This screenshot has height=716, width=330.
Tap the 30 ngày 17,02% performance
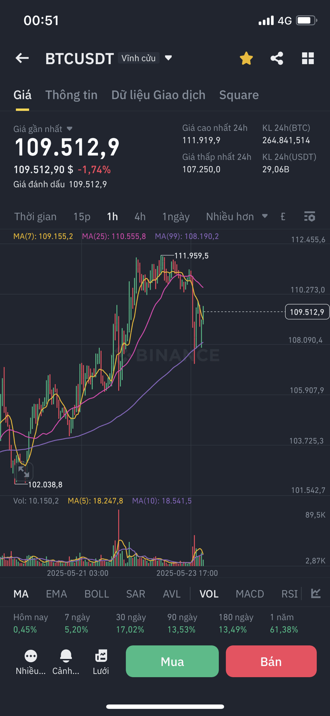click(x=131, y=623)
